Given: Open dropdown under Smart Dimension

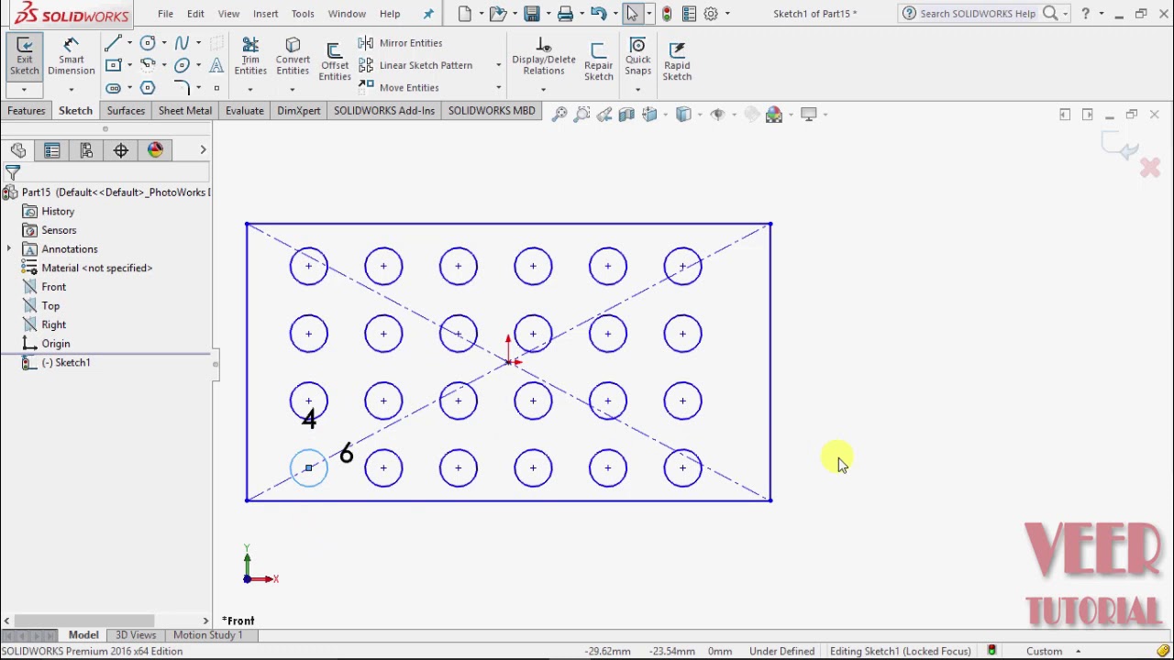Looking at the screenshot, I should tap(72, 90).
